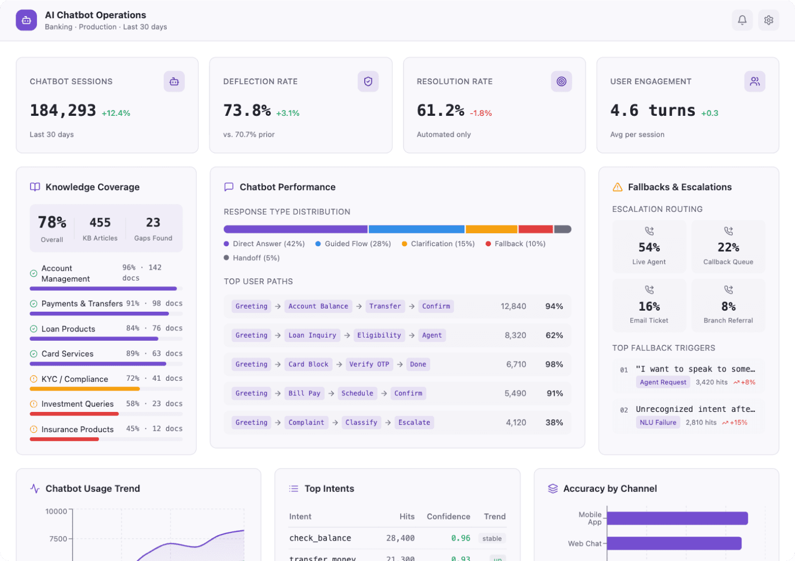Viewport: 795px width, 561px height.
Task: Click the book icon beside Knowledge Coverage
Action: point(34,186)
